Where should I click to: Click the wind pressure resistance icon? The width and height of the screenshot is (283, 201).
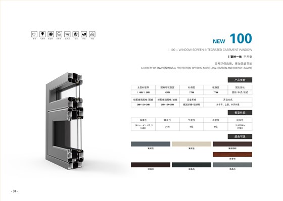point(67,34)
